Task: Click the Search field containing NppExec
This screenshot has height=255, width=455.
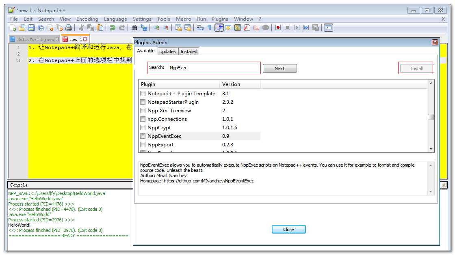Action: pos(213,68)
